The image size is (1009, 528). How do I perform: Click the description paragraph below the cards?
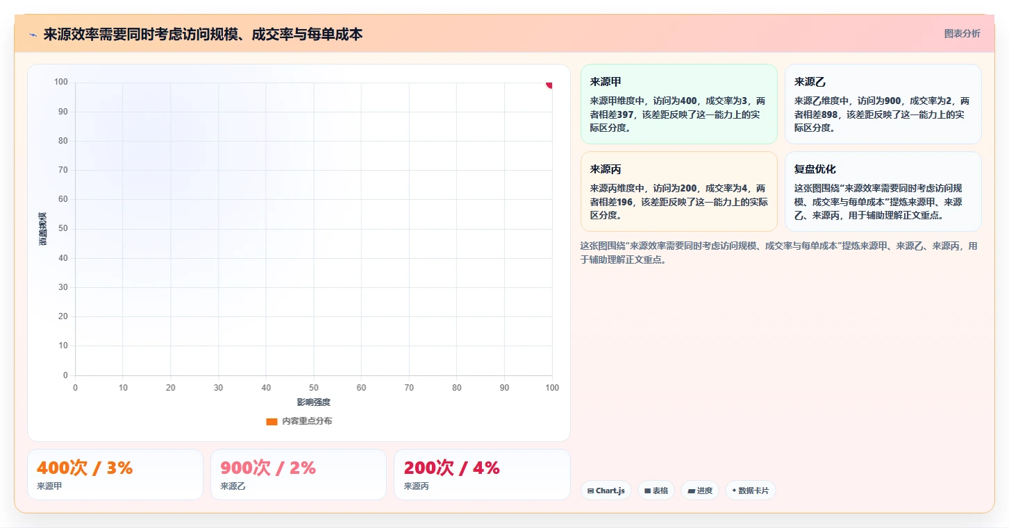(778, 253)
